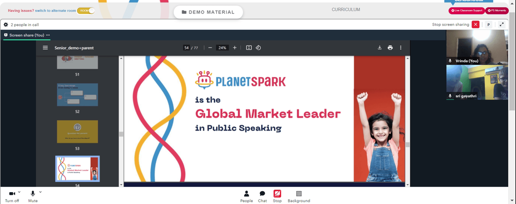Click the Senior_demo+parent document title
516x204 pixels.
[x=74, y=47]
